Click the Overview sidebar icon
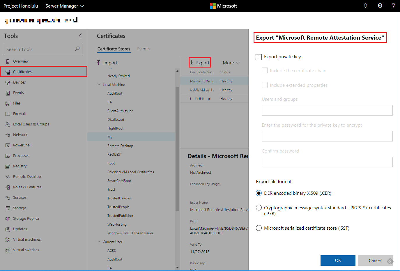 [8, 61]
